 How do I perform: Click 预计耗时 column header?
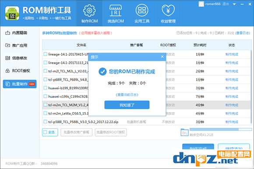(x=200, y=45)
